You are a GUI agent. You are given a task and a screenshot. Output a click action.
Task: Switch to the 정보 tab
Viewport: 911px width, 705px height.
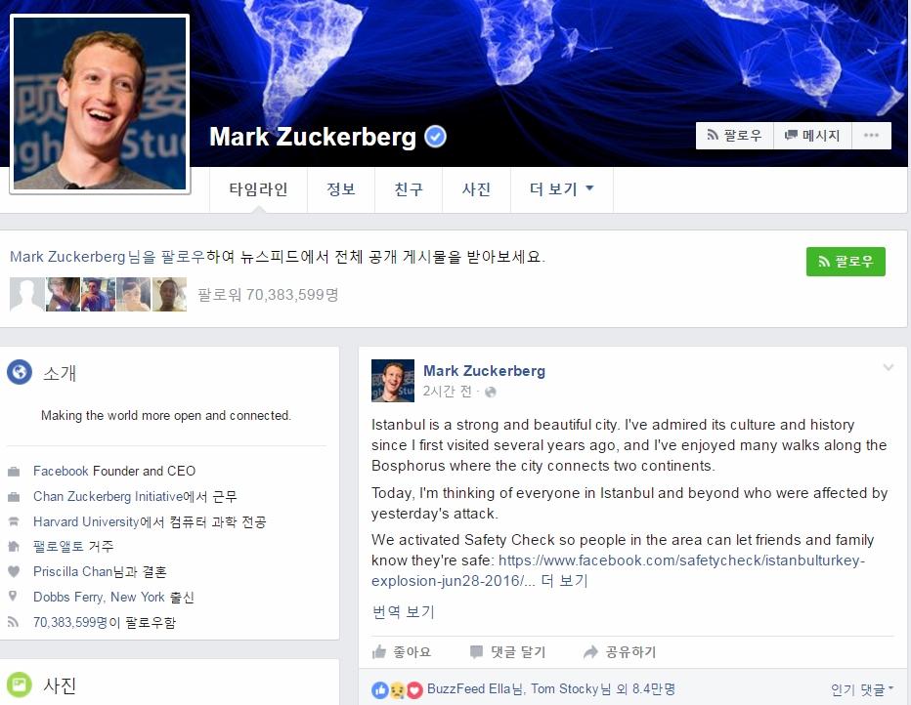click(340, 189)
